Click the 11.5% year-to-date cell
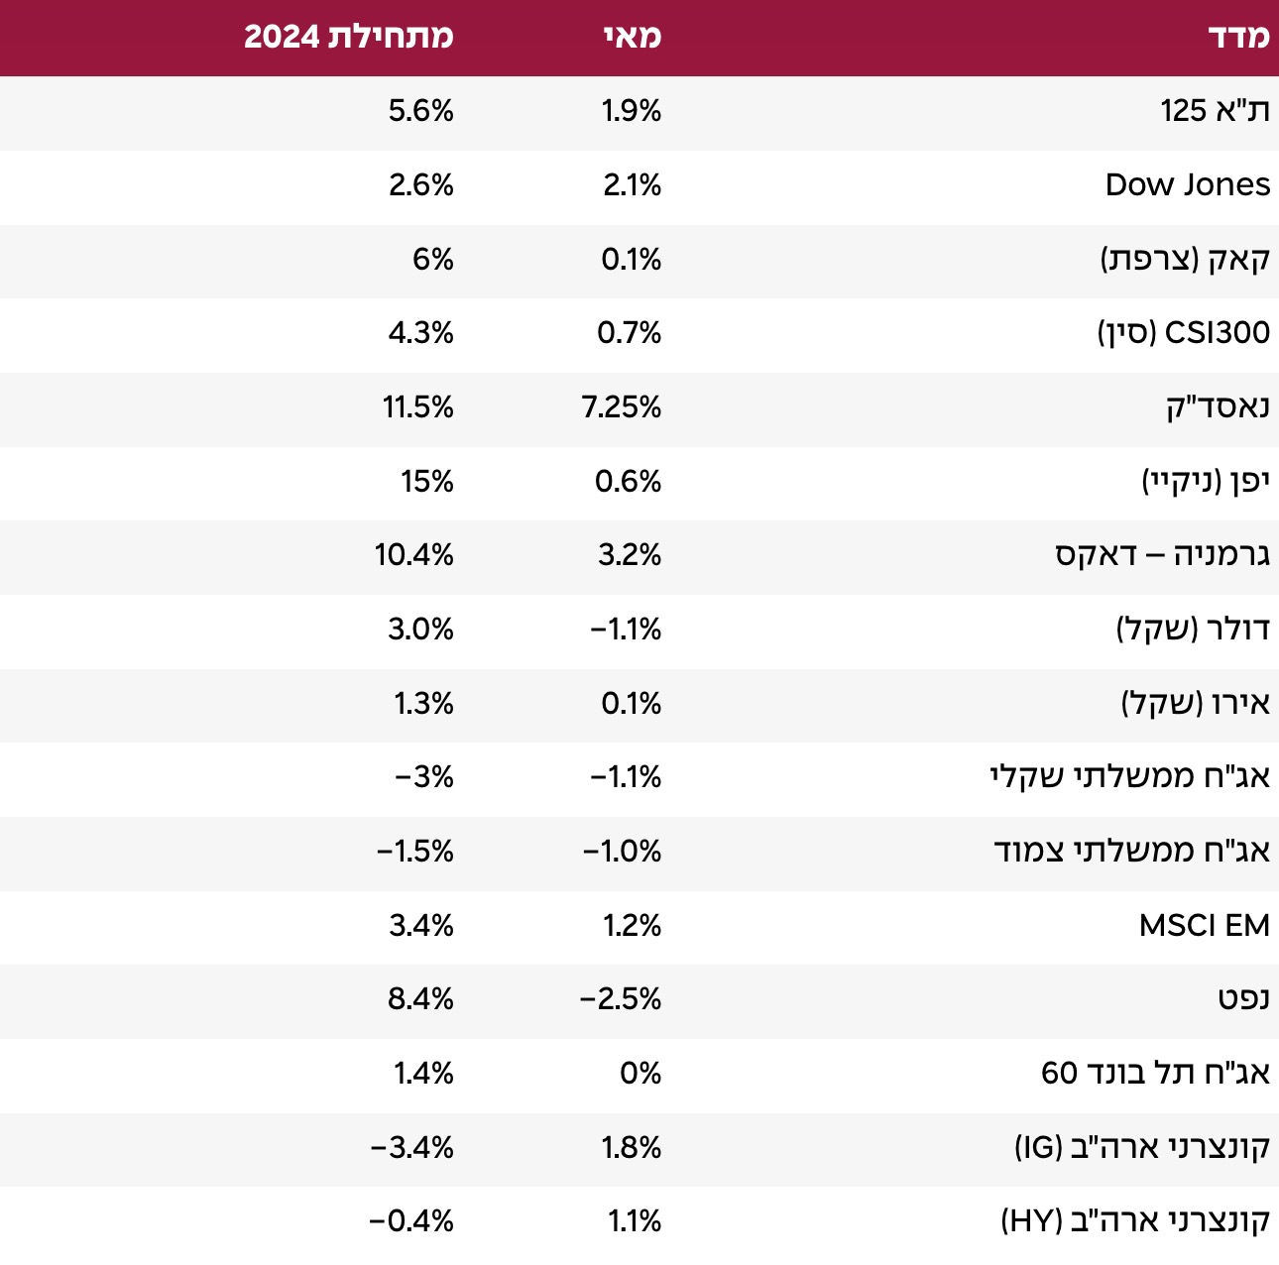This screenshot has width=1279, height=1265. [418, 407]
